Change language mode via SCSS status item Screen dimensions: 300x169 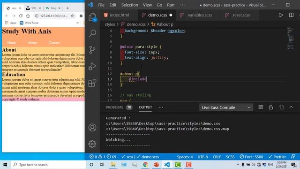click(230, 157)
